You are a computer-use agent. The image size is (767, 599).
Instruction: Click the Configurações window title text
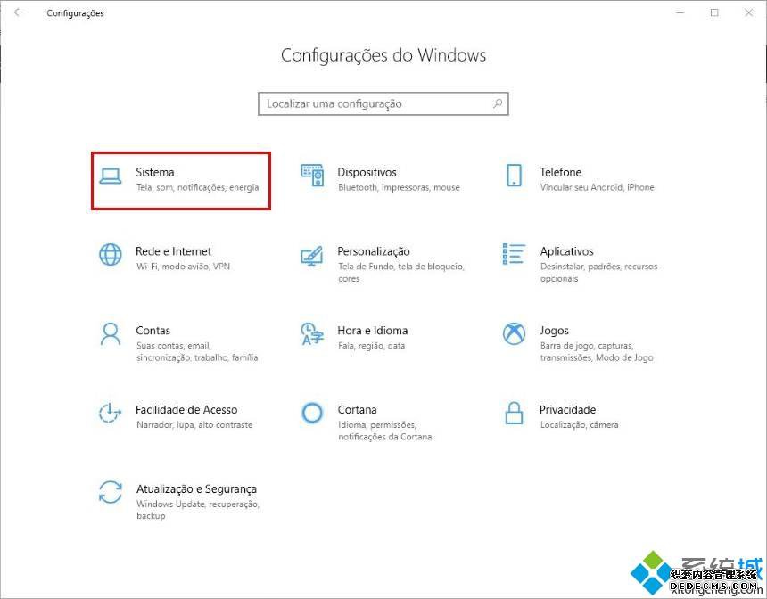click(x=75, y=13)
